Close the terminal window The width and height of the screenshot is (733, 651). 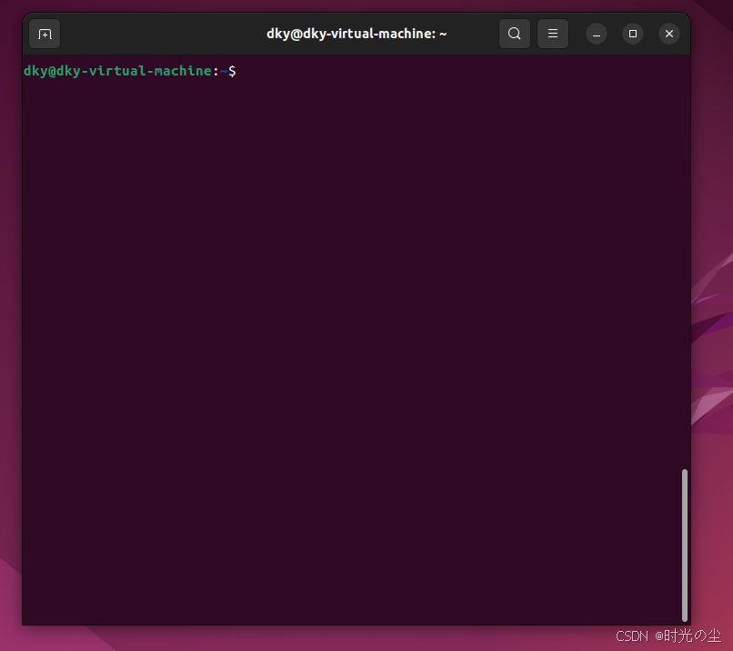668,34
